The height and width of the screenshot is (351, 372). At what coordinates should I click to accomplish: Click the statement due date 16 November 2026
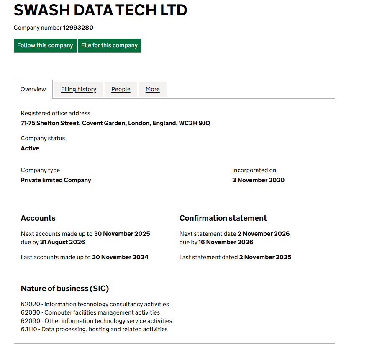226,242
